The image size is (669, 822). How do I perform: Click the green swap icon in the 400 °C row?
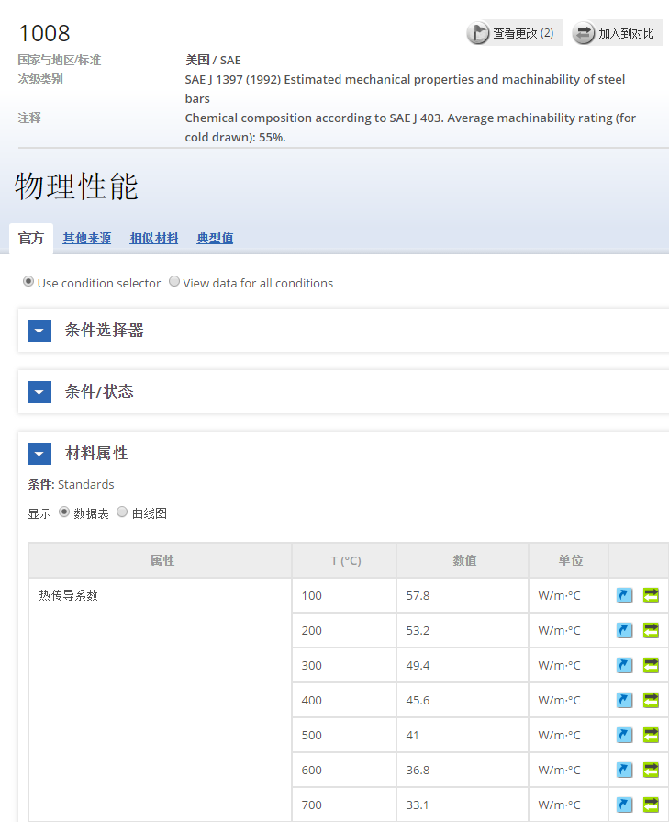point(651,700)
